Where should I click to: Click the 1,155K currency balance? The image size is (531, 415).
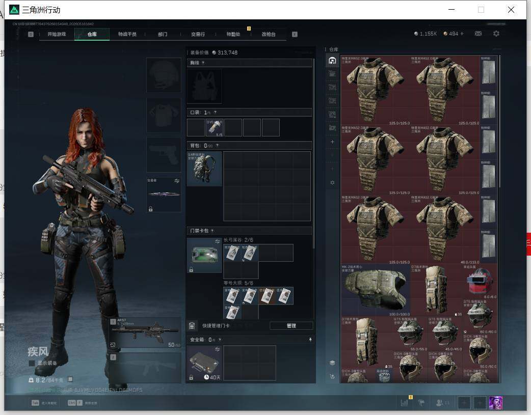click(x=426, y=34)
